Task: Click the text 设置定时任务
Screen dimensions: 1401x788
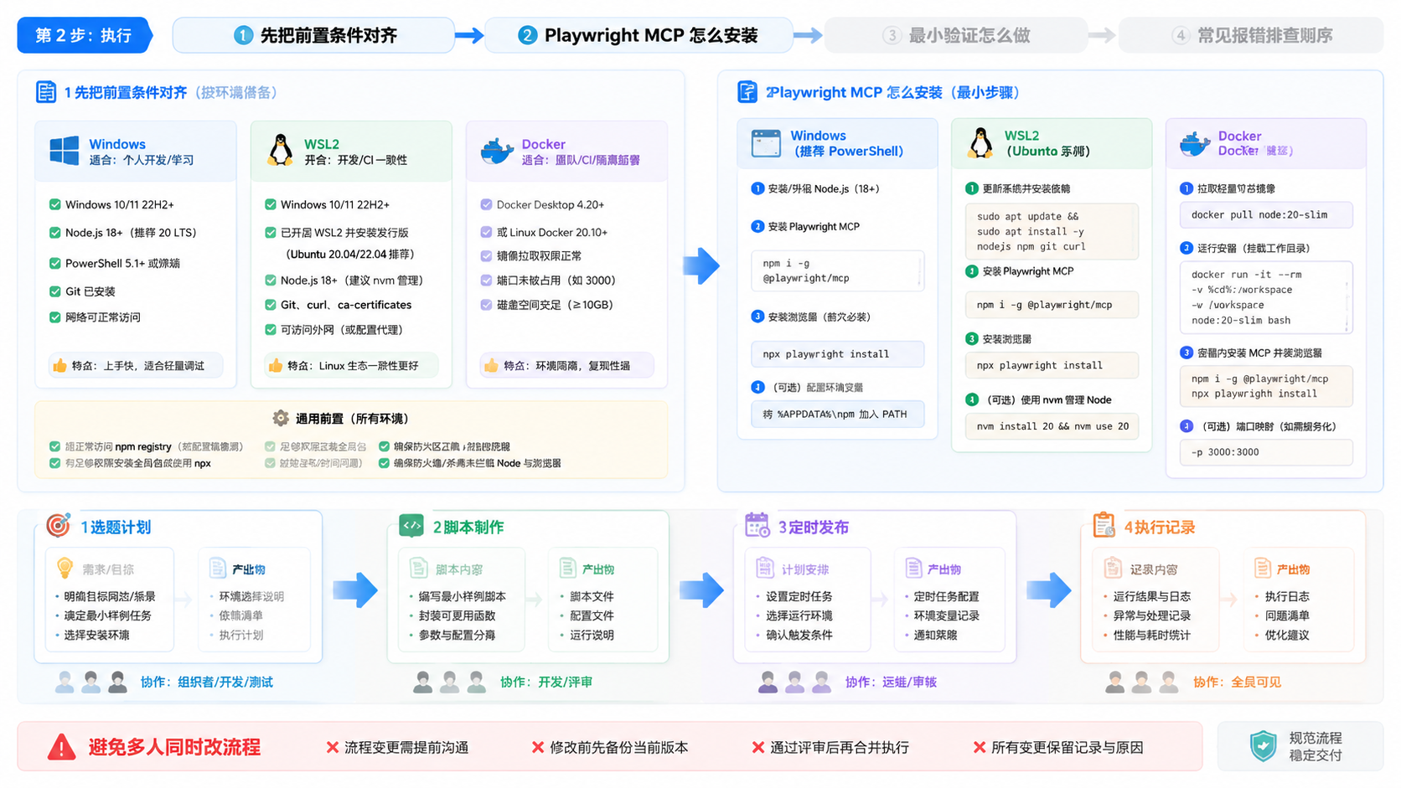Action: [799, 596]
